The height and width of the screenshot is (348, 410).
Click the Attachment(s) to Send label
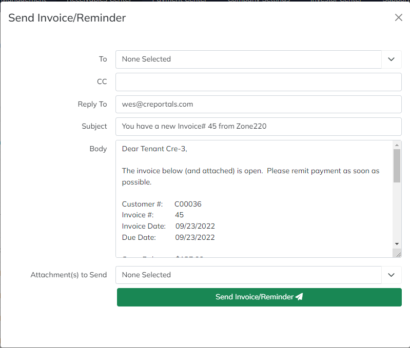[69, 275]
